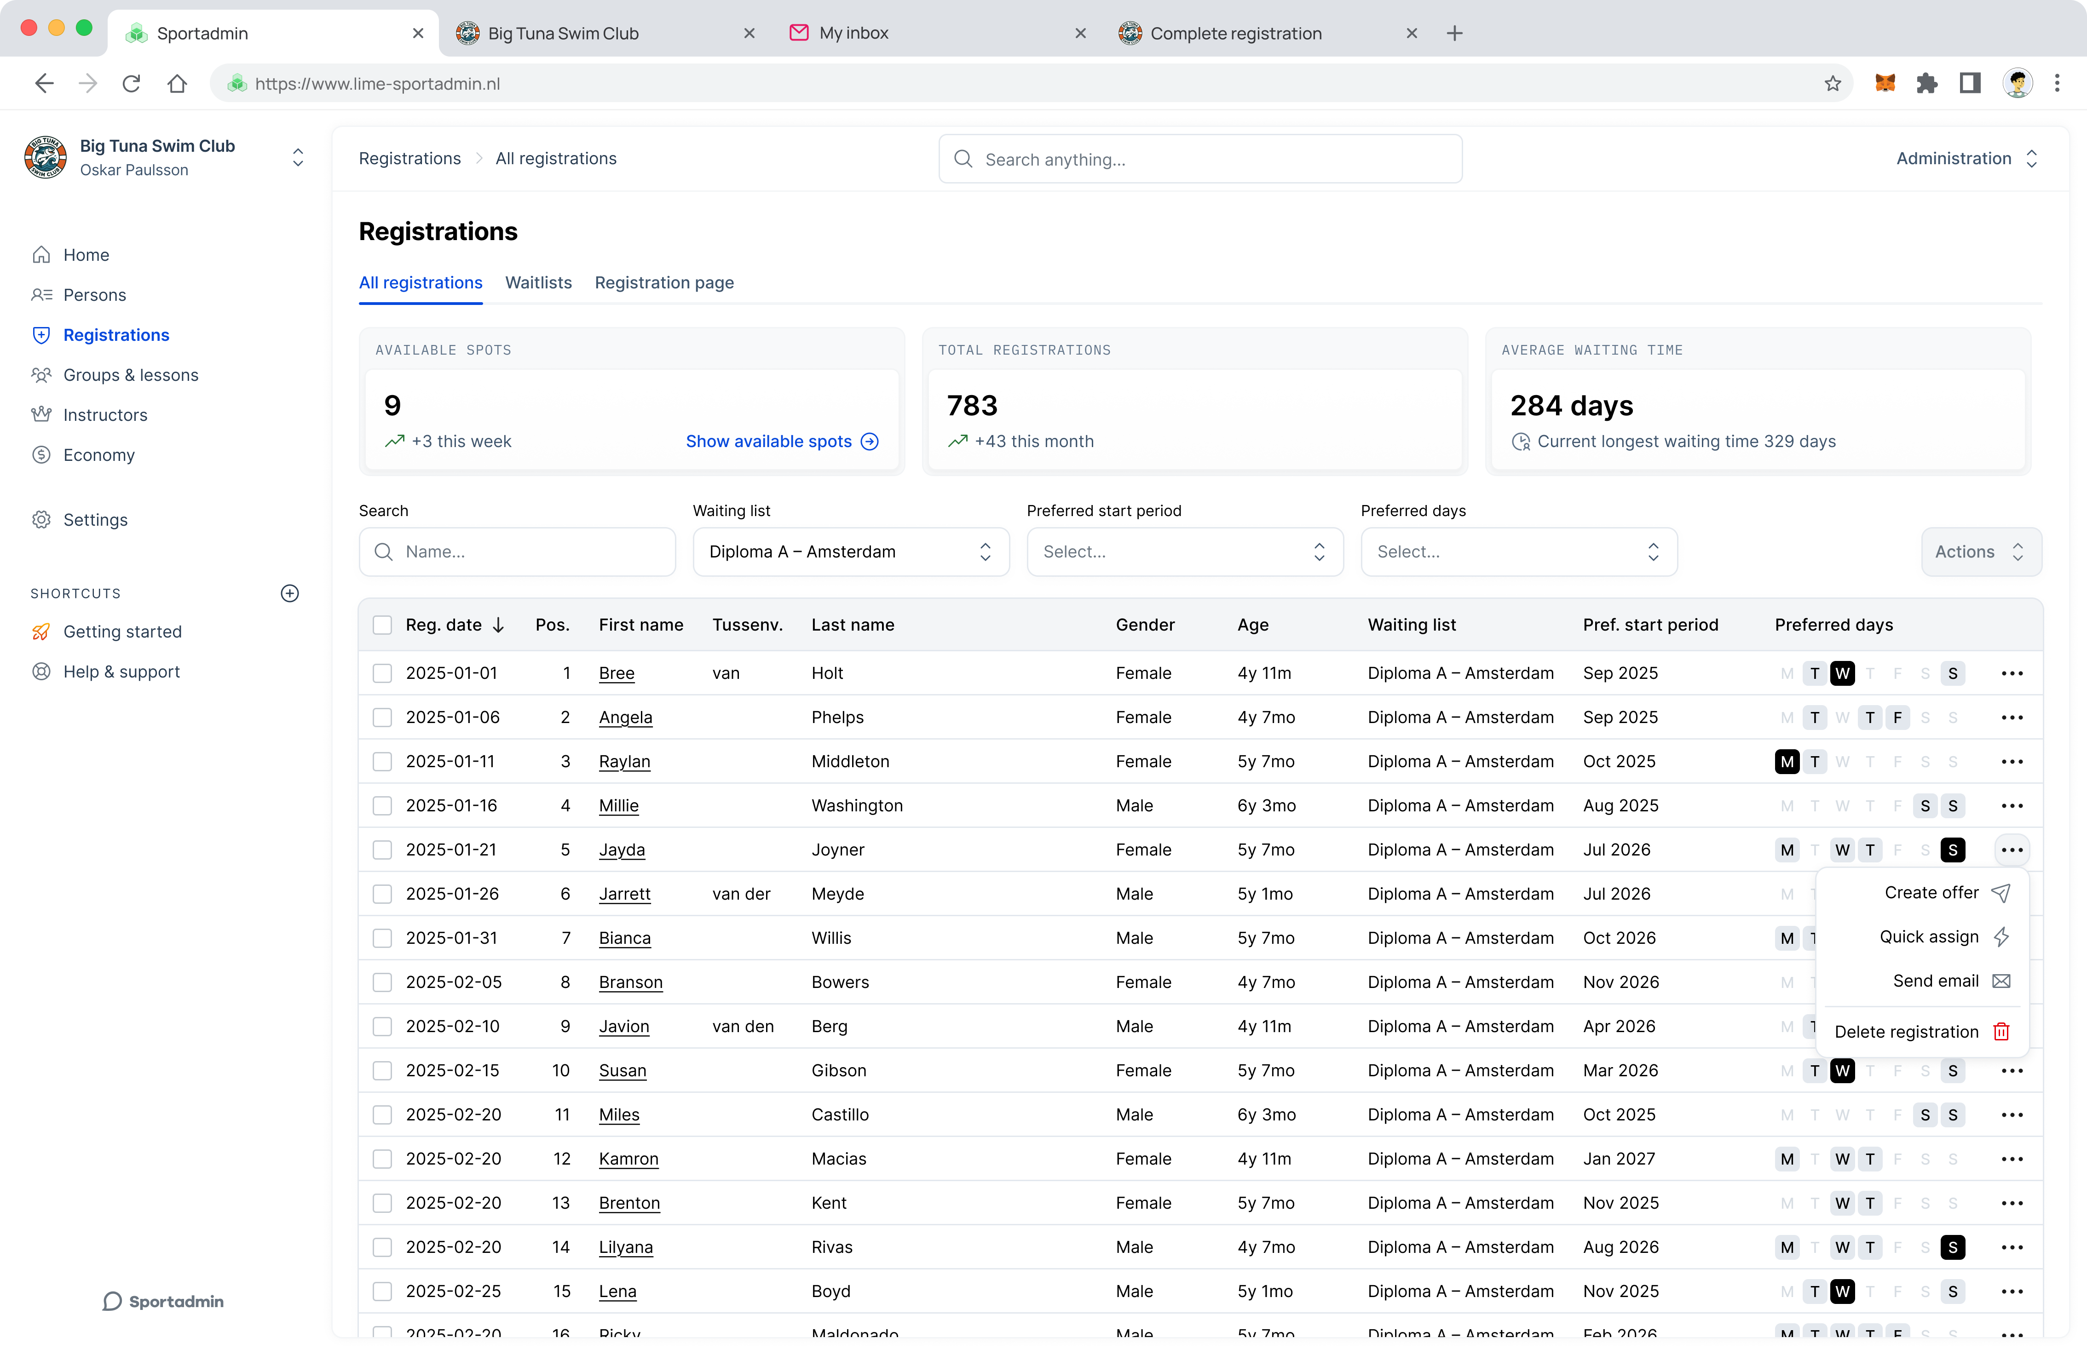
Task: Tick the checkbox for Angela Phelps row
Action: (x=382, y=717)
